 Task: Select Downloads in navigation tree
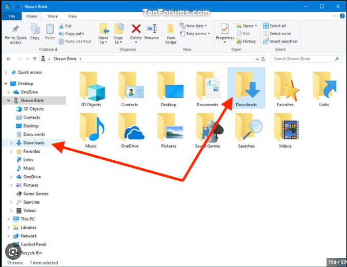(x=34, y=143)
